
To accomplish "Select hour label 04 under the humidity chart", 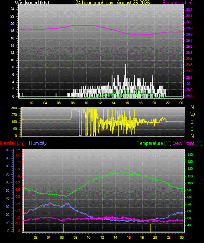I will pyautogui.click(x=49, y=237).
